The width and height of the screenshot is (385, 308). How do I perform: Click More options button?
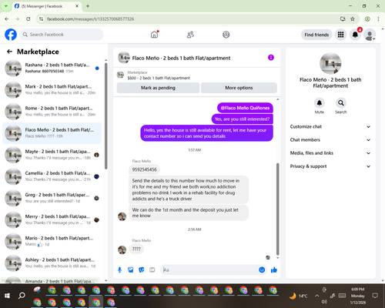point(239,88)
